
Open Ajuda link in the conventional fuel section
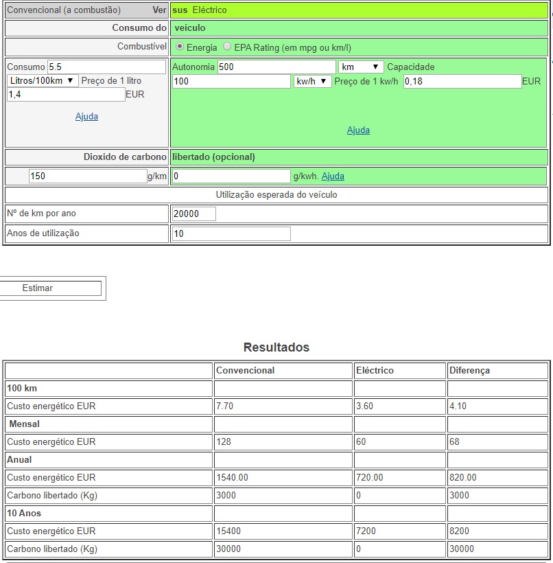click(x=86, y=117)
